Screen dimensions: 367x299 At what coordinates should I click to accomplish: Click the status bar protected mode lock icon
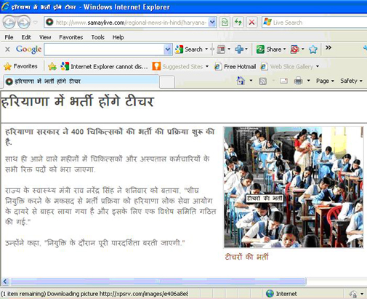click(x=353, y=294)
